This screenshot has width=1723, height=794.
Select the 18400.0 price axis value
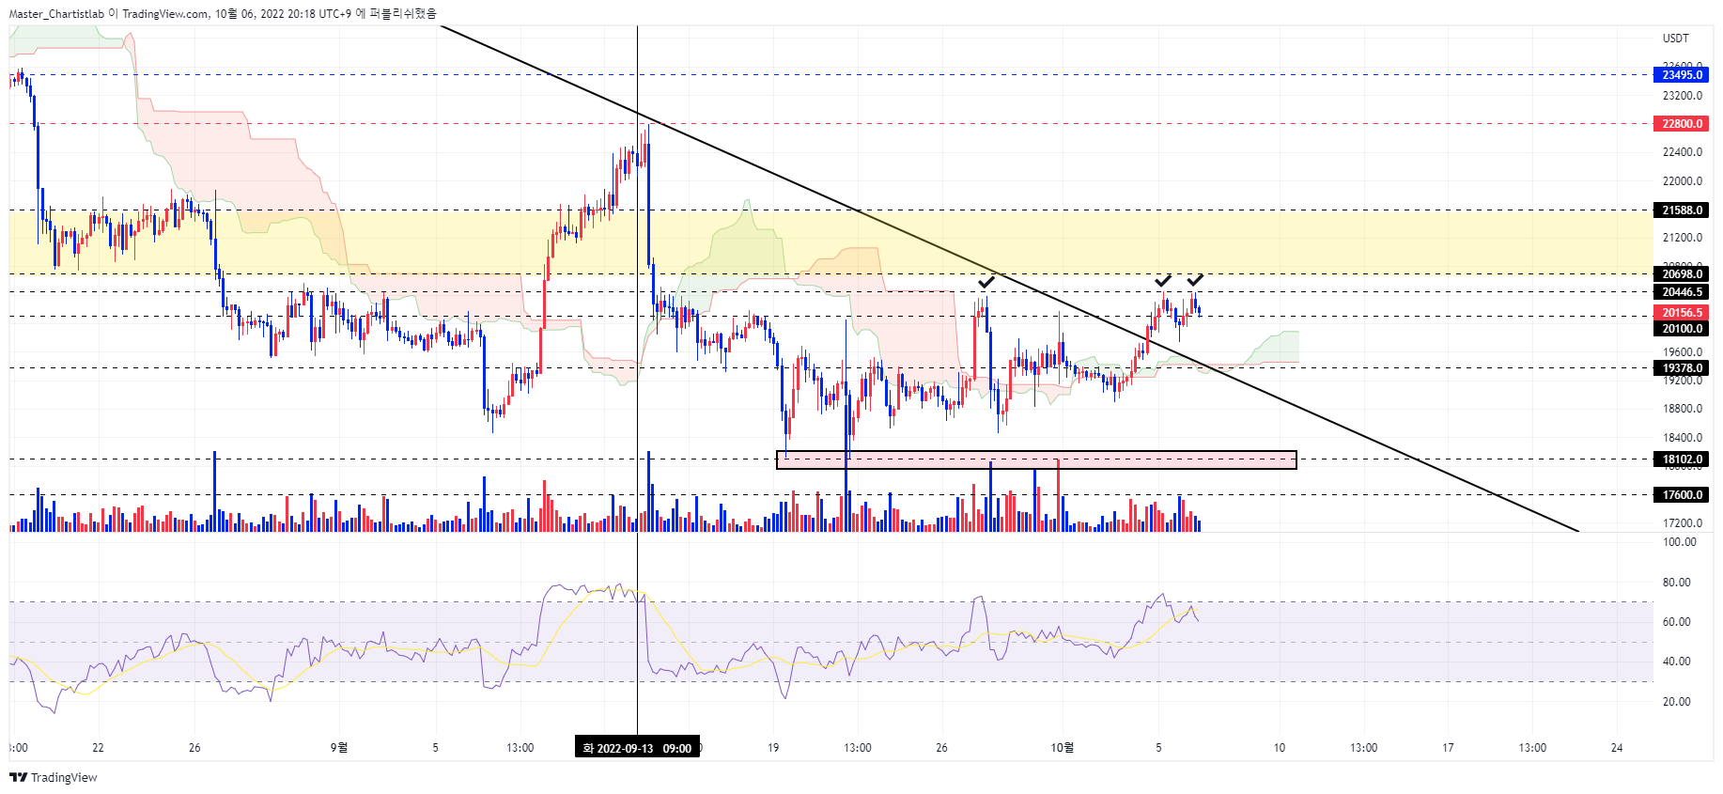1683,438
